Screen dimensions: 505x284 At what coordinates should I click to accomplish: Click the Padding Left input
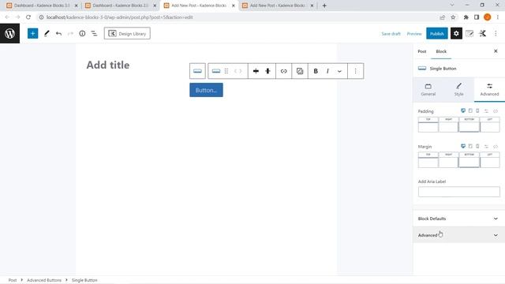point(490,127)
